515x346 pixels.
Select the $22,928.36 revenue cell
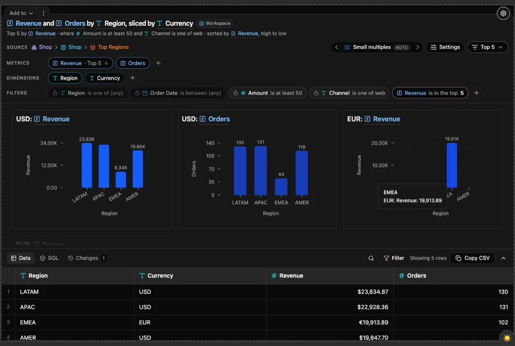pyautogui.click(x=330, y=307)
